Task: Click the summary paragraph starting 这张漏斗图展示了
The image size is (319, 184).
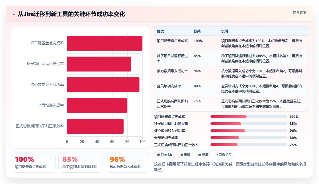Action: click(230, 167)
